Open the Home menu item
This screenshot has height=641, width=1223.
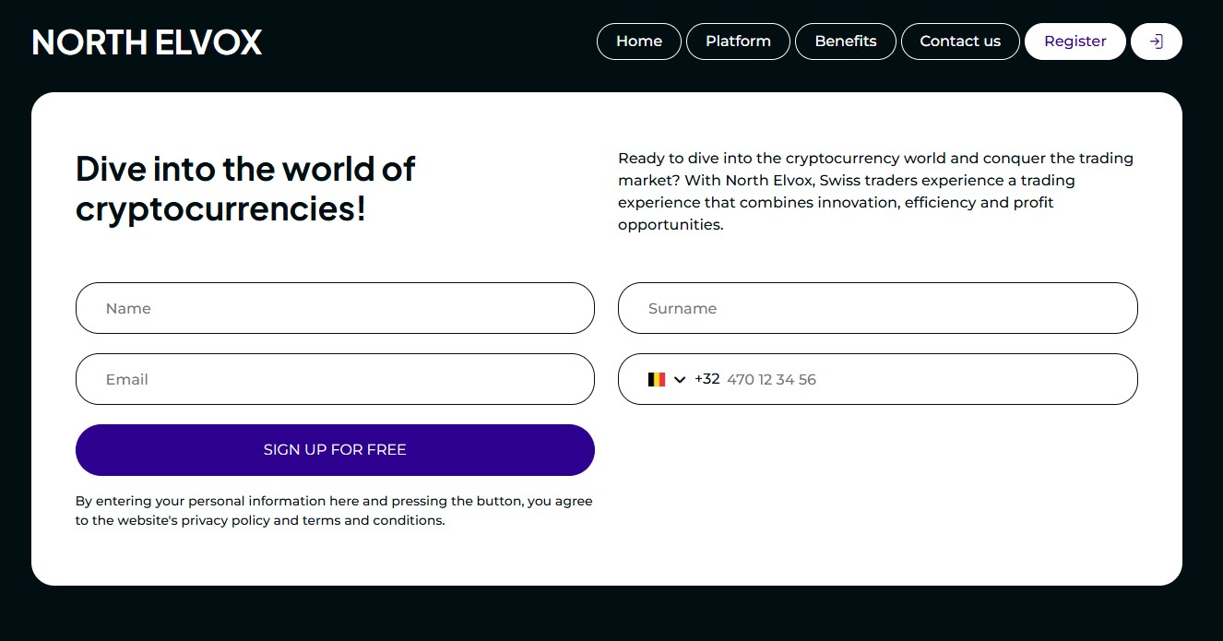tap(639, 42)
